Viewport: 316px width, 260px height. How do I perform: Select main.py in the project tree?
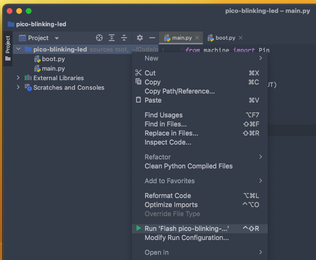(53, 69)
